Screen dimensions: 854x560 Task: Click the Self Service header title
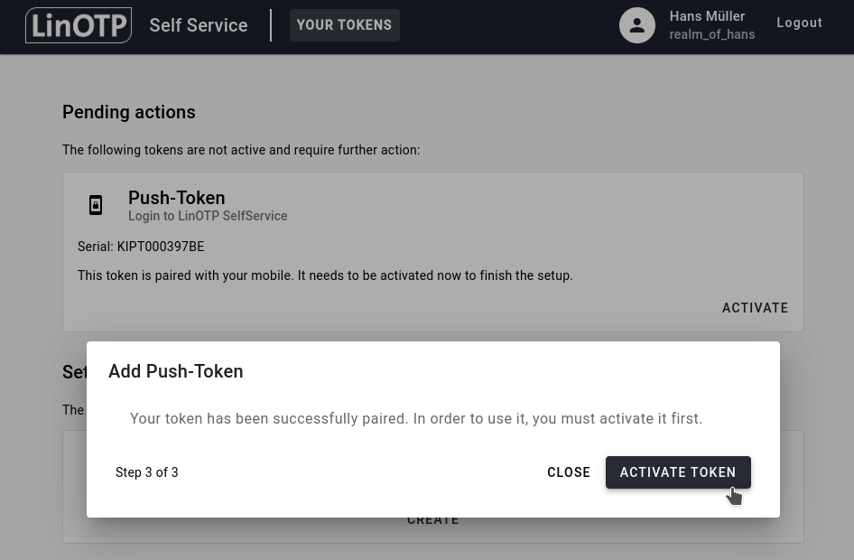click(x=199, y=25)
